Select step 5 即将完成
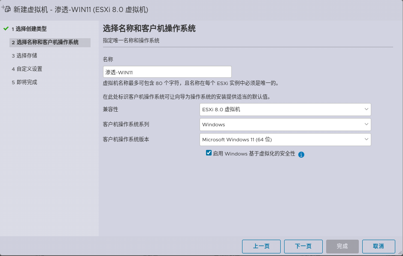The height and width of the screenshot is (256, 403). coord(24,82)
